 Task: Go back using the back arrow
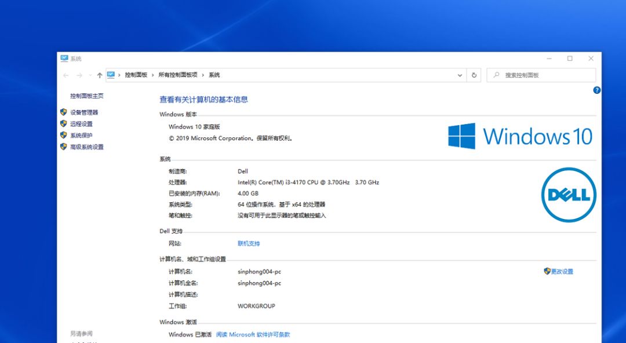click(66, 75)
